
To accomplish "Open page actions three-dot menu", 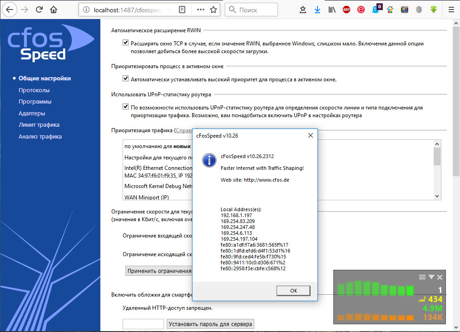I will (201, 10).
